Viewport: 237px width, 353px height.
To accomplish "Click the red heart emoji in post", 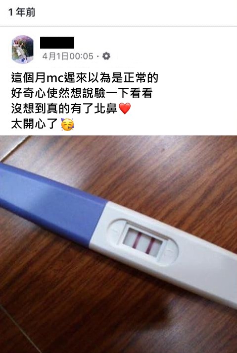I will pyautogui.click(x=125, y=108).
